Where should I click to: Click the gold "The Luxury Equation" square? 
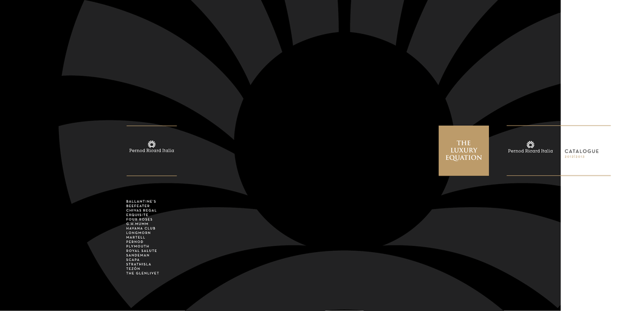[x=463, y=151]
